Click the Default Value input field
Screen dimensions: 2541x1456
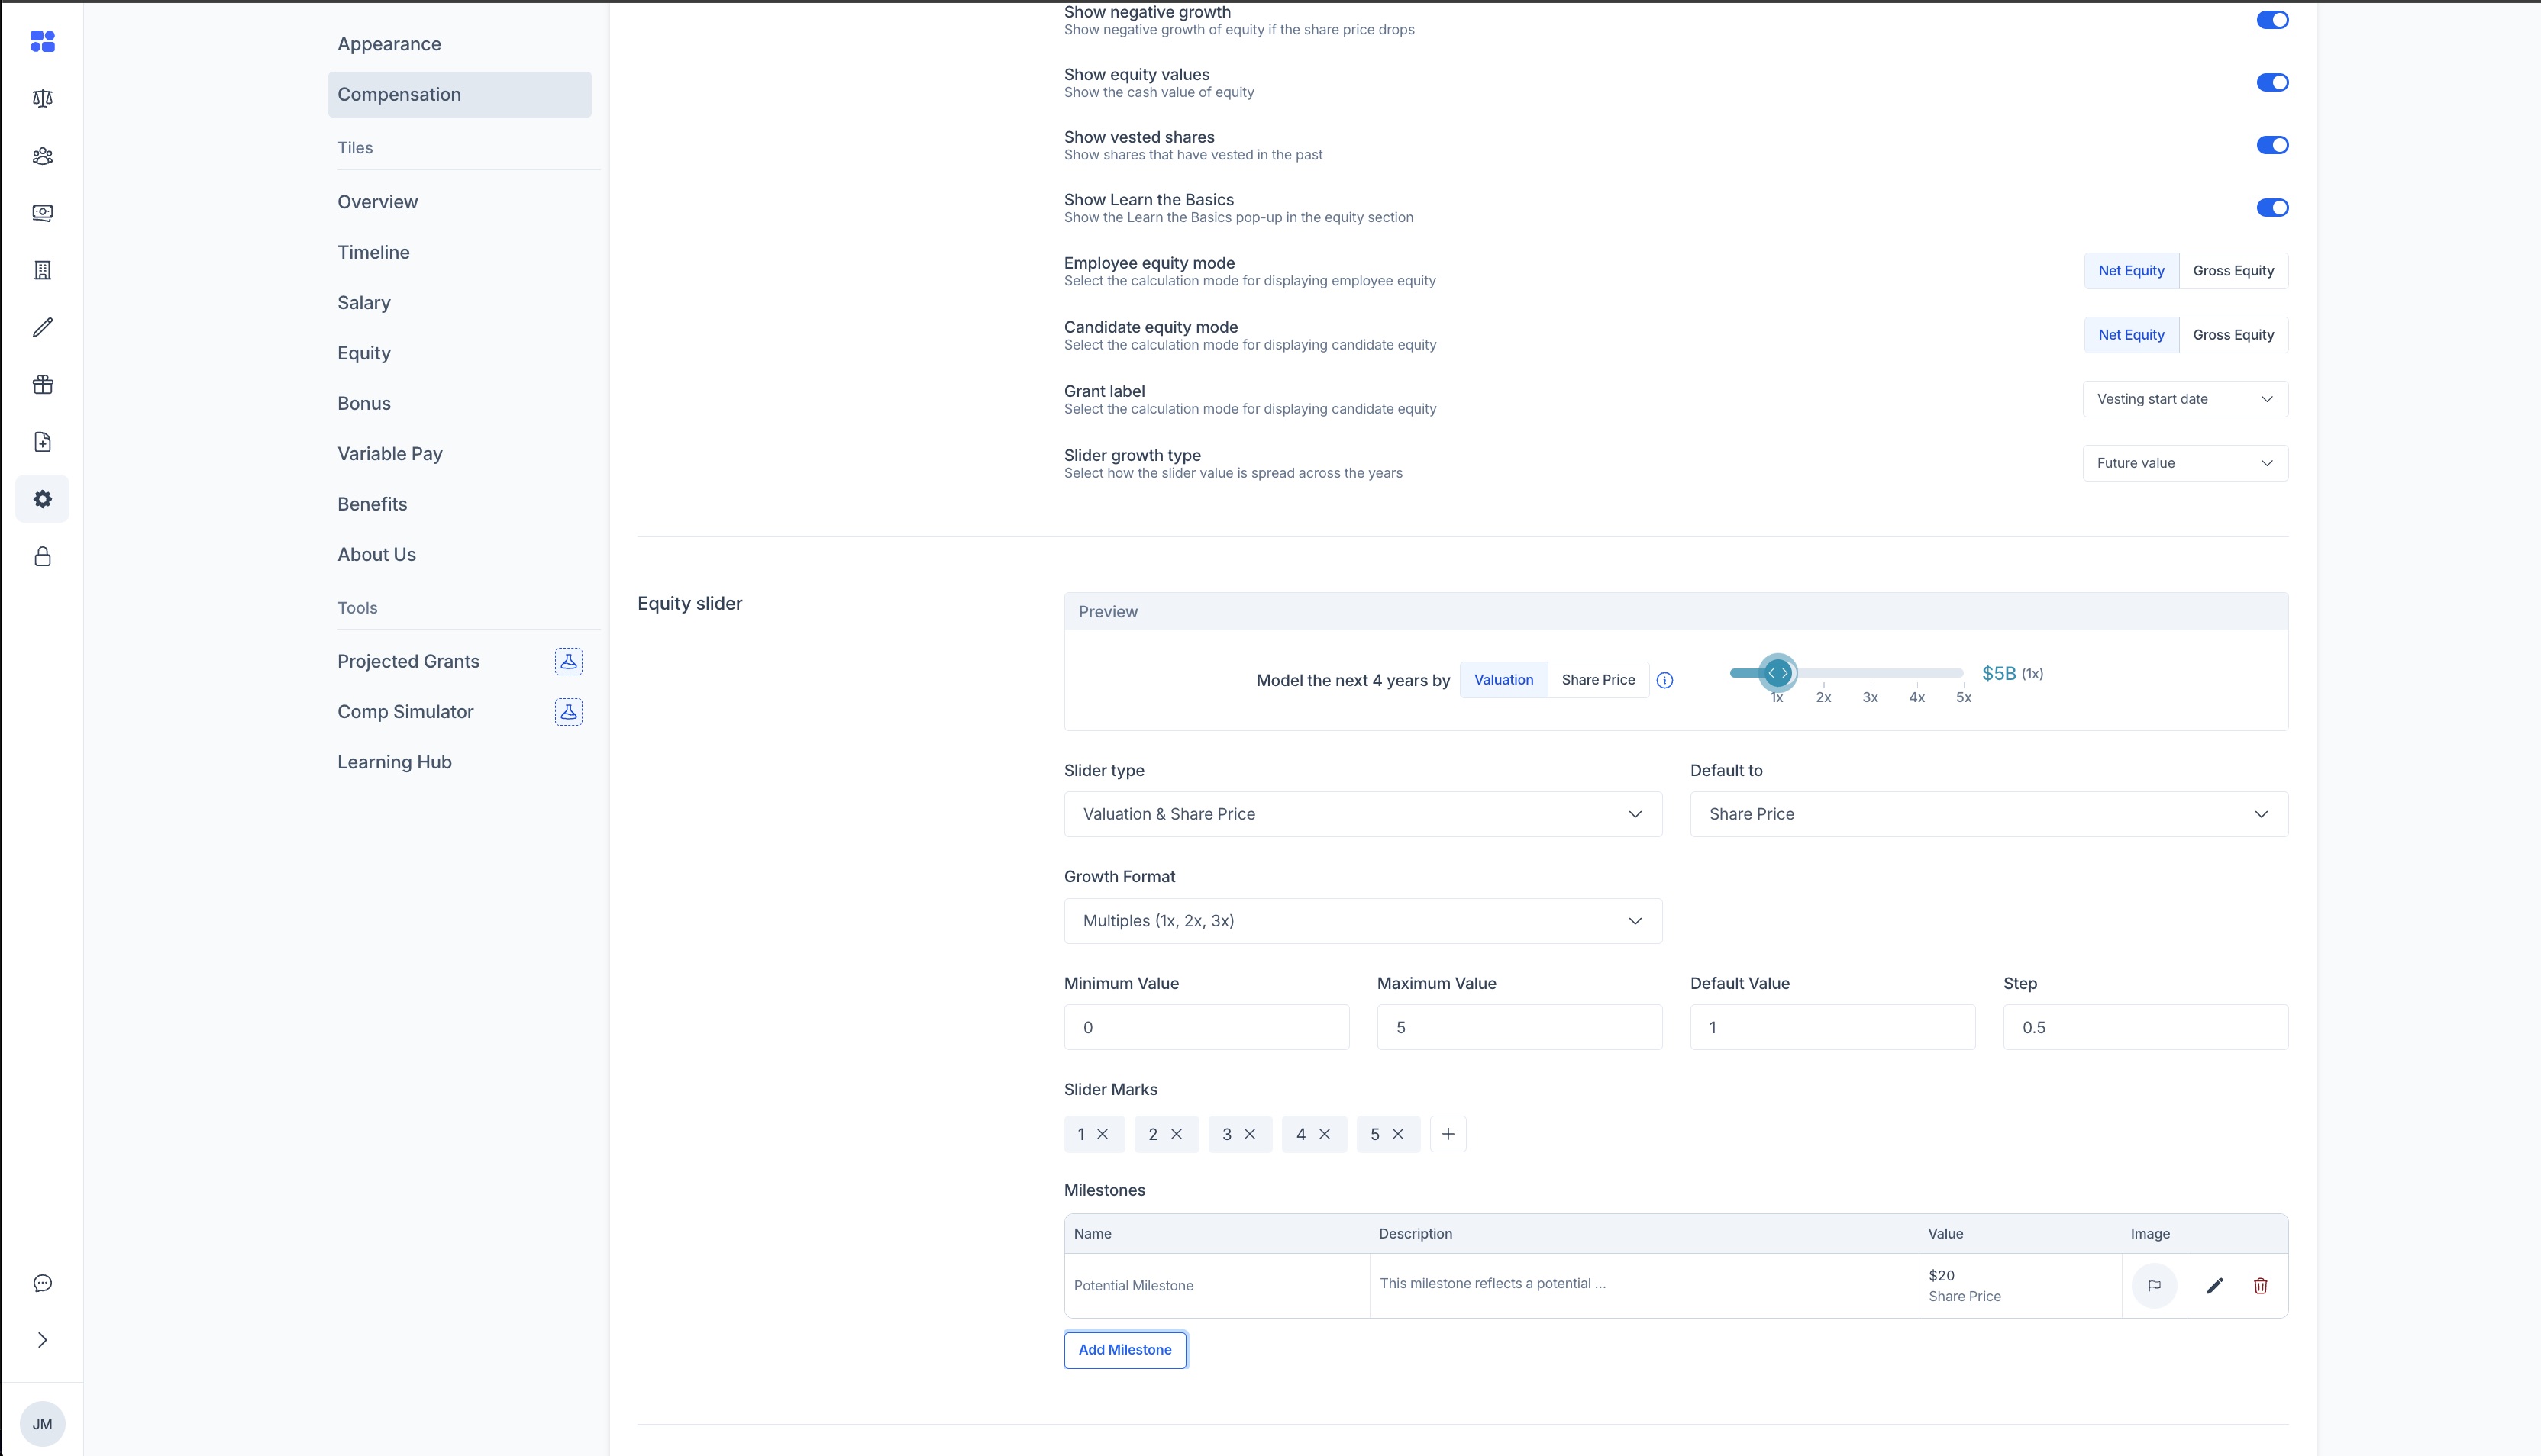pyautogui.click(x=1832, y=1027)
